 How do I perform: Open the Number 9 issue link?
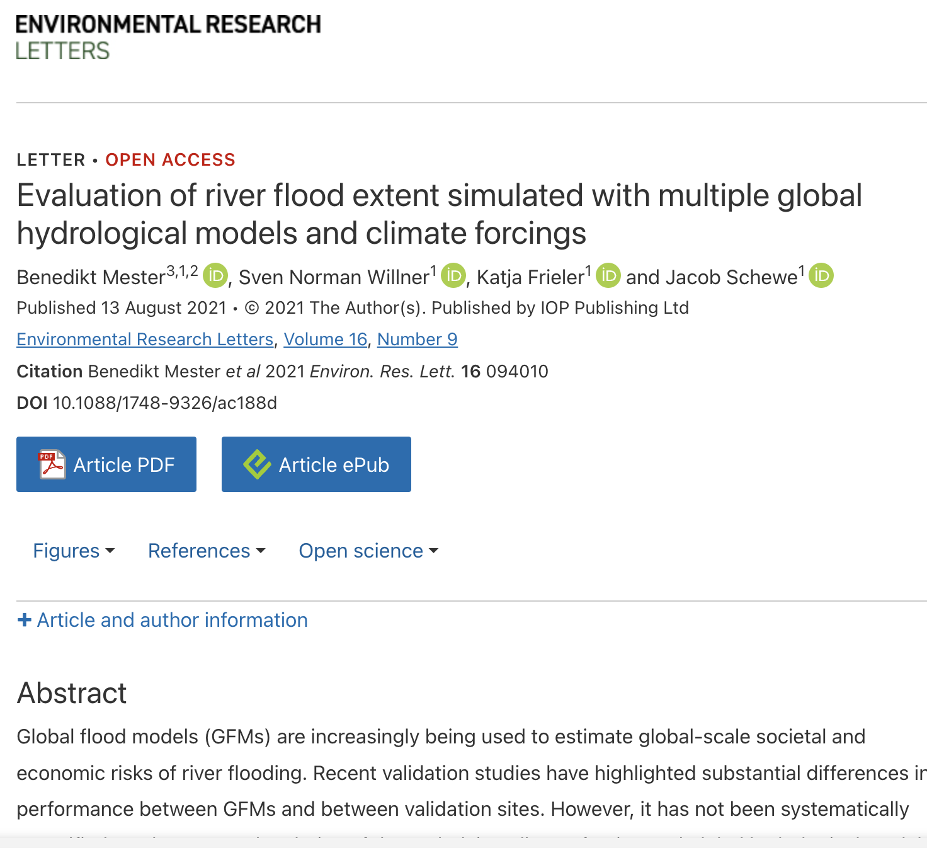tap(417, 339)
